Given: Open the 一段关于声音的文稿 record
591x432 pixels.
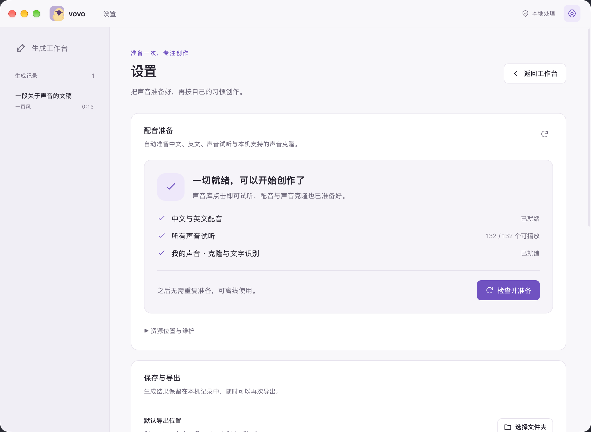Looking at the screenshot, I should click(x=55, y=101).
